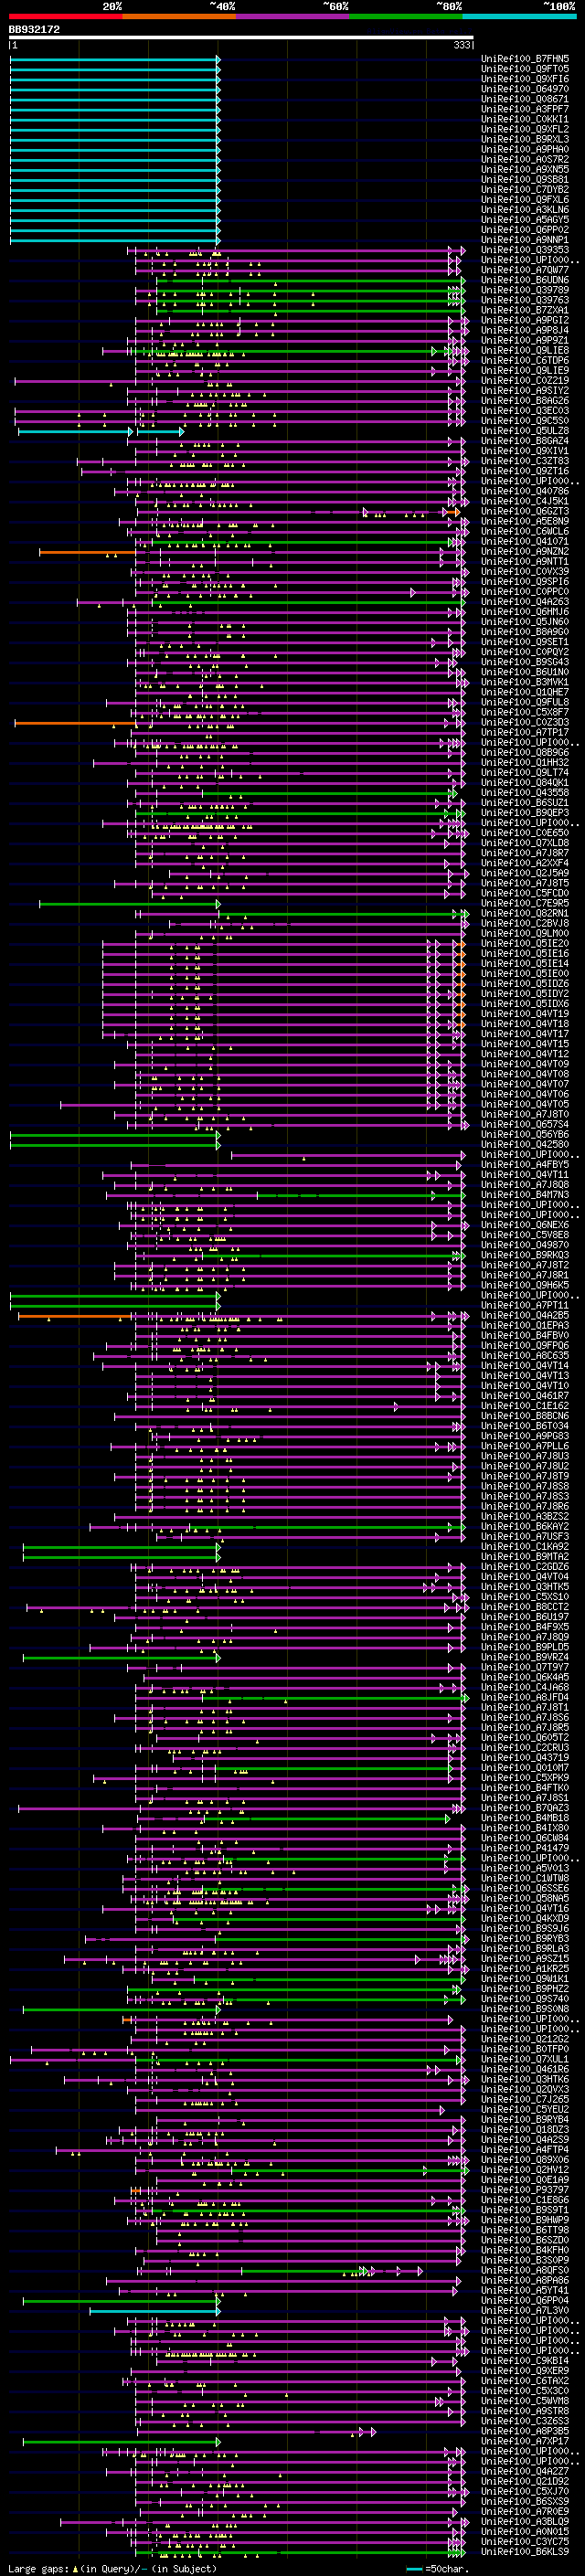Select hit label UniRef100_Q4A263

click(x=525, y=602)
